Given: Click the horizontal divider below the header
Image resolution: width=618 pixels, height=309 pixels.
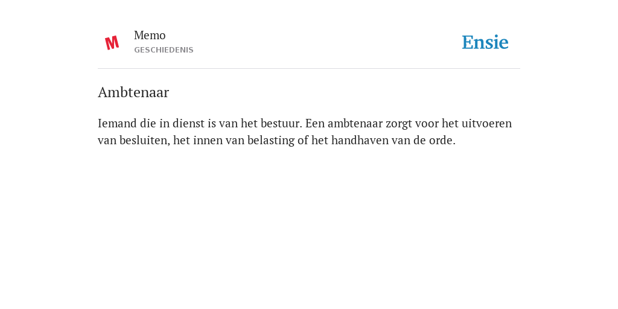Looking at the screenshot, I should pyautogui.click(x=309, y=69).
